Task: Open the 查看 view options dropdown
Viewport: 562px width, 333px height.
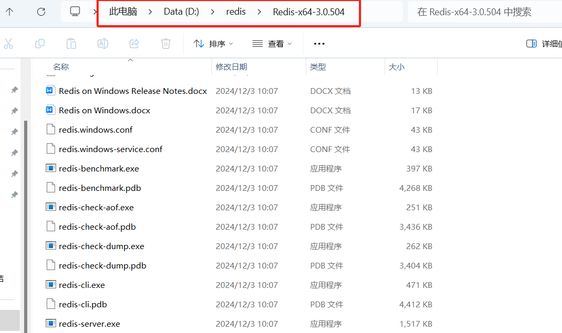Action: pos(271,44)
